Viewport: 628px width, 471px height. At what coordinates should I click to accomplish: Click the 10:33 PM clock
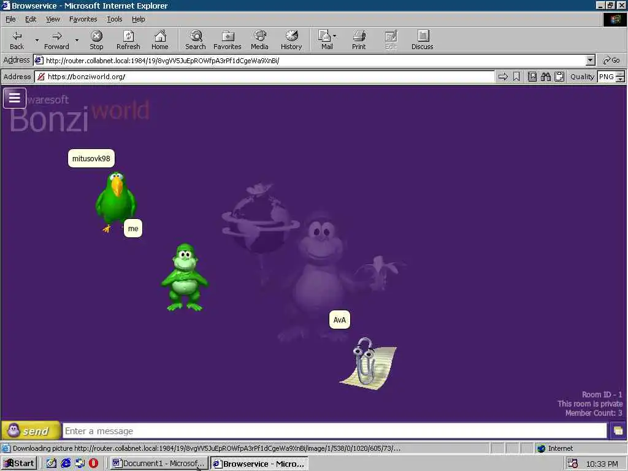[602, 464]
